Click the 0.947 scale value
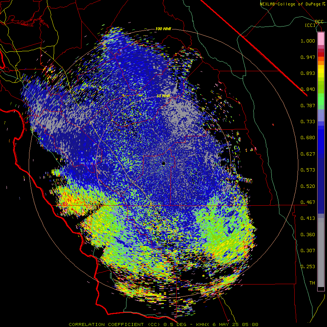 308,57
